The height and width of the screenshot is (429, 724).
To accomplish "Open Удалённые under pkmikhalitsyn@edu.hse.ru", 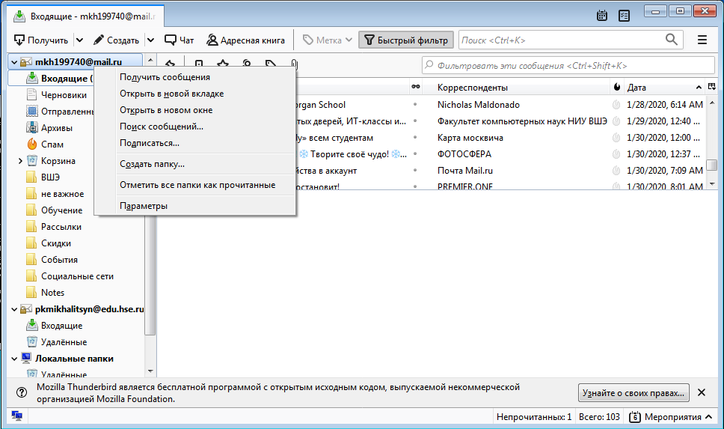I will tap(64, 342).
